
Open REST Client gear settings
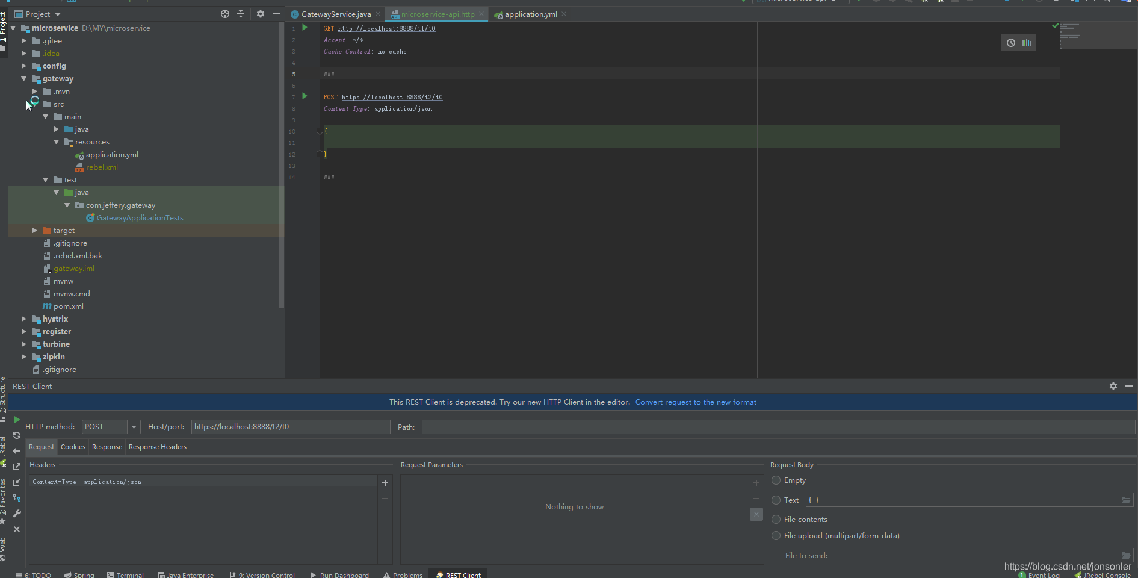pos(1113,386)
